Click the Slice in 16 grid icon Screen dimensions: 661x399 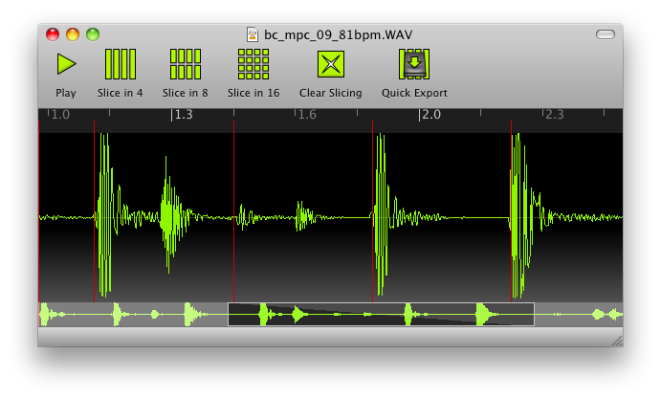click(x=253, y=64)
